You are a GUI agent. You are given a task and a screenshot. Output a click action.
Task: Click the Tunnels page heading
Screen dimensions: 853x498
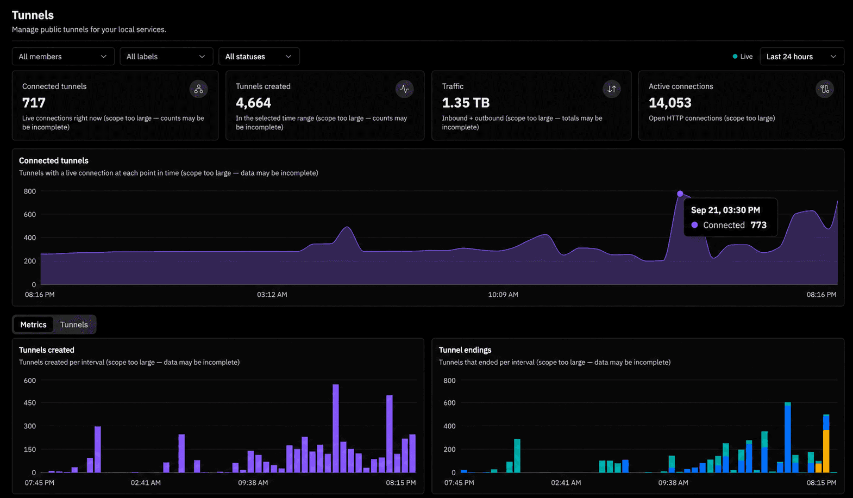pos(33,15)
